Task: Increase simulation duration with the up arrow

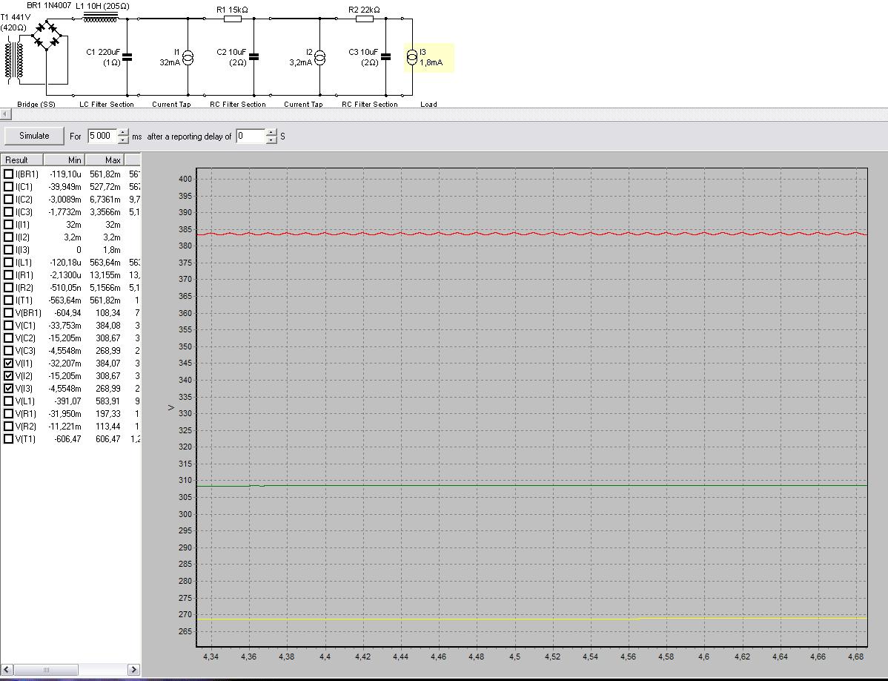Action: click(x=123, y=133)
